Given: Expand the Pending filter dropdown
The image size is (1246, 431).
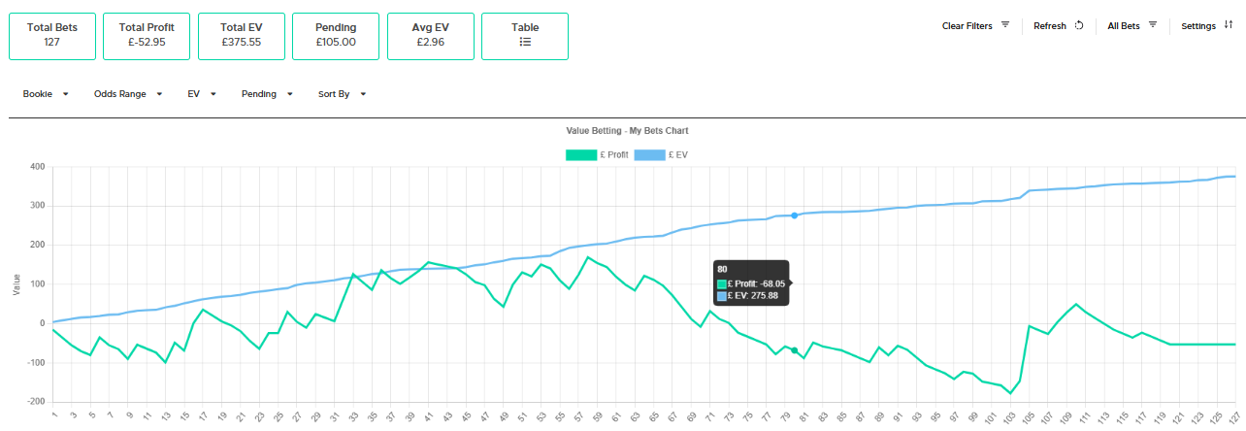Looking at the screenshot, I should point(266,94).
